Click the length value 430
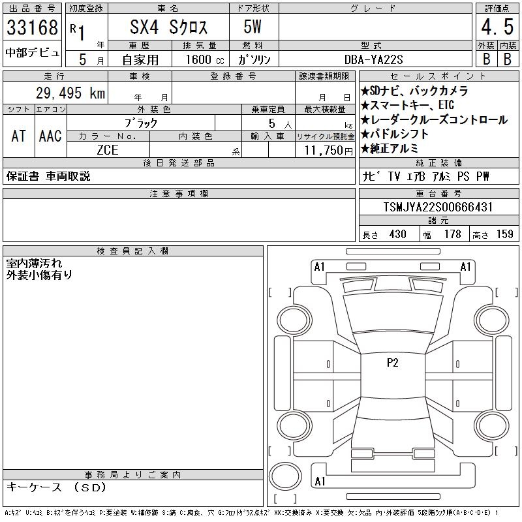Screen dimensions: 522x522 397,234
